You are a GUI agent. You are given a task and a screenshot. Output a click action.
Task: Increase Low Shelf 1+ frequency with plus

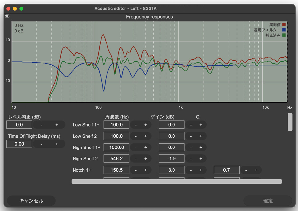146,125
